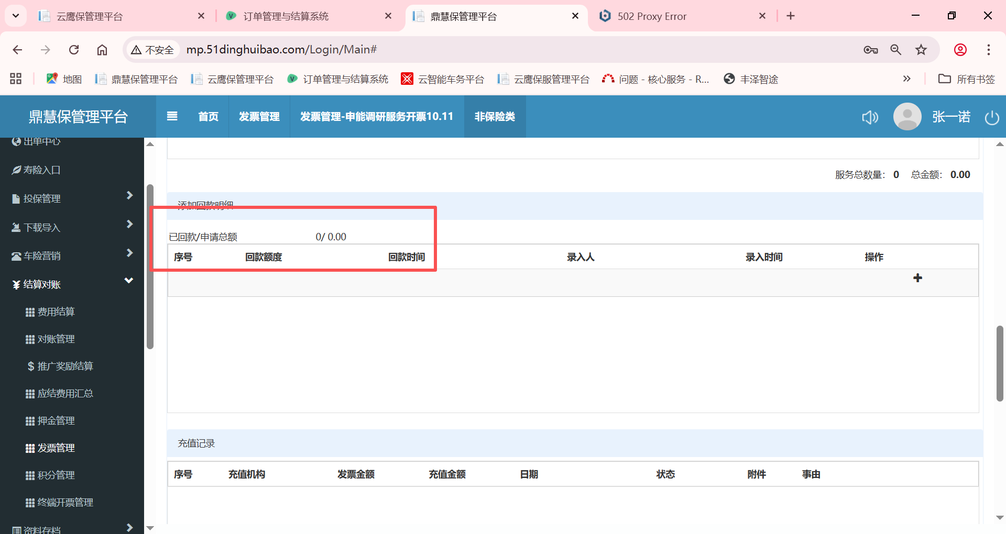This screenshot has width=1006, height=534.
Task: Expand the 车险营销 sidebar menu
Action: 72,255
